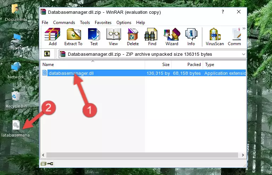Select the Recycle Bin desktop icon
Viewport: 272px width, 175px height.
pyautogui.click(x=16, y=100)
